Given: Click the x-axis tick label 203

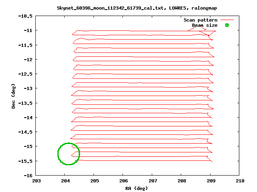Looking at the screenshot, I should click(37, 181).
